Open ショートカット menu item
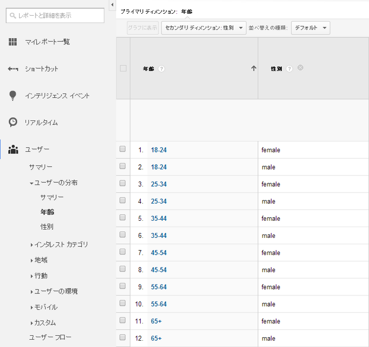The height and width of the screenshot is (347, 369). click(x=42, y=69)
